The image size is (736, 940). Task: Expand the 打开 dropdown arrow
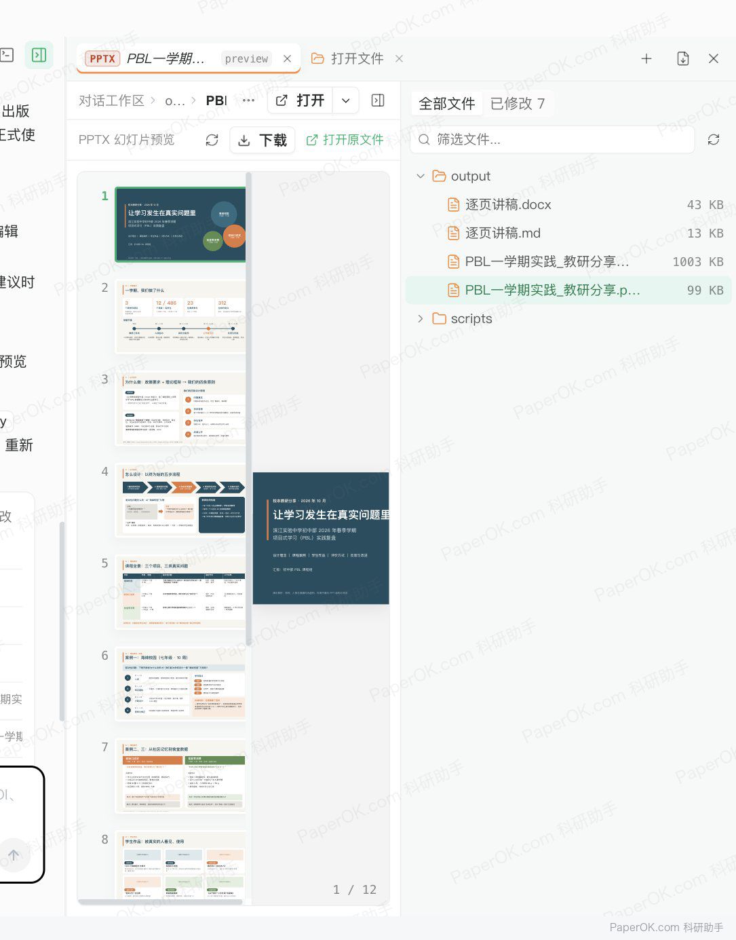[346, 100]
